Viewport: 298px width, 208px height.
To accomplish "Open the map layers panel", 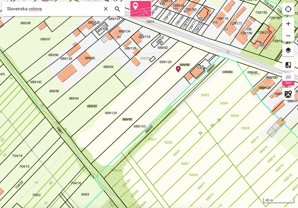I will pyautogui.click(x=288, y=50).
